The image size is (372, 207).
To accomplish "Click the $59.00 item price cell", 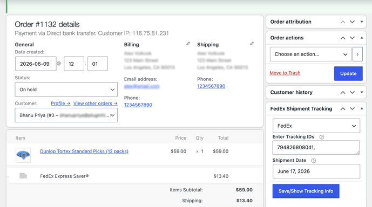I will point(178,151).
